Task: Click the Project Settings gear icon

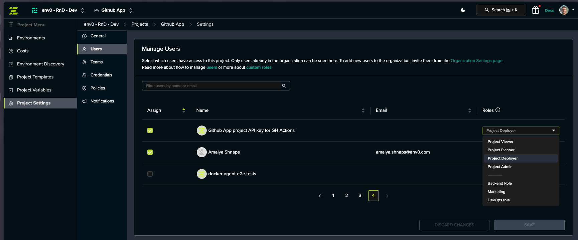Action: point(11,103)
